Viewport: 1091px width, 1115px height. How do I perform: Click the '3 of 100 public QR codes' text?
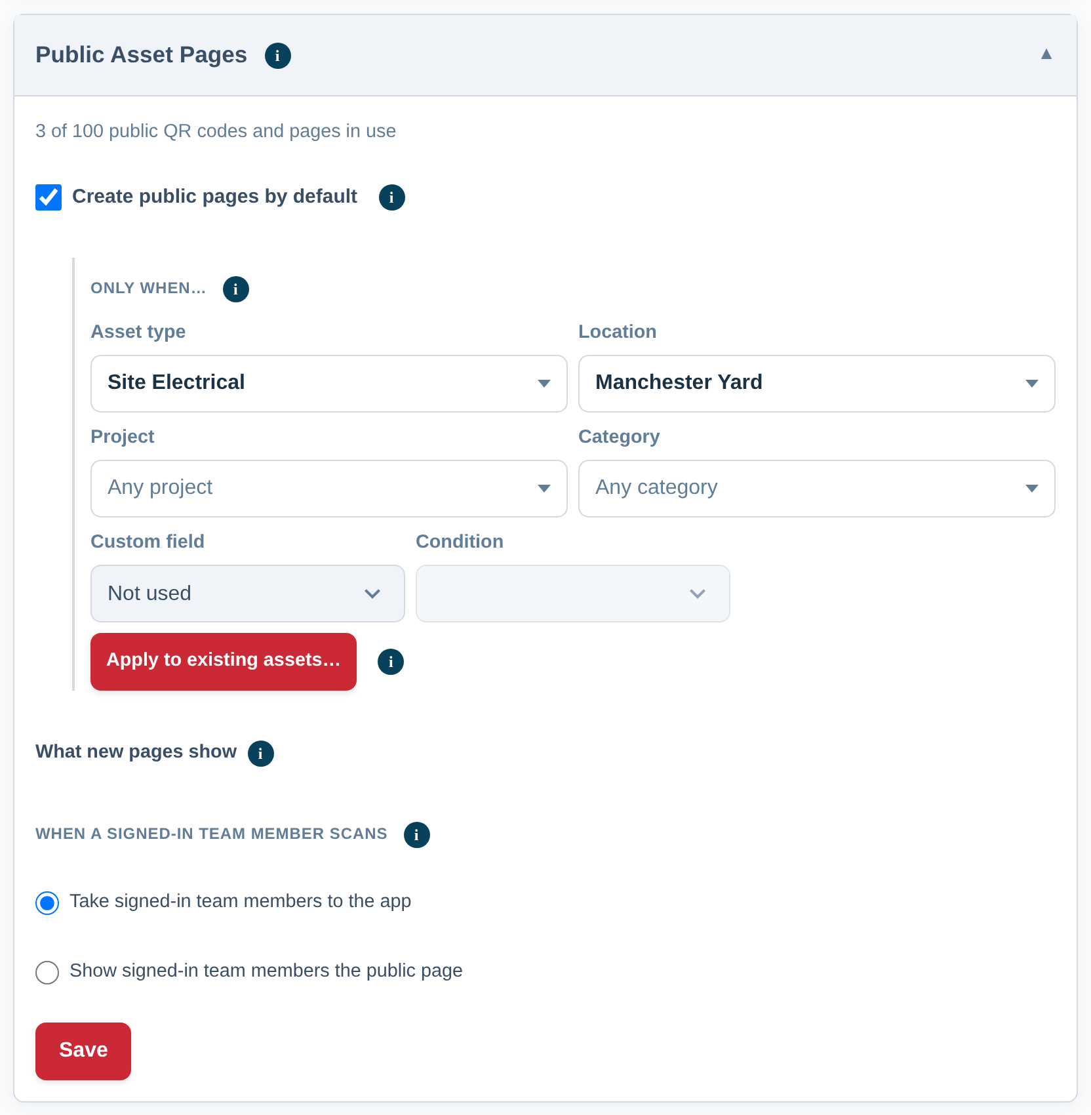pos(216,131)
